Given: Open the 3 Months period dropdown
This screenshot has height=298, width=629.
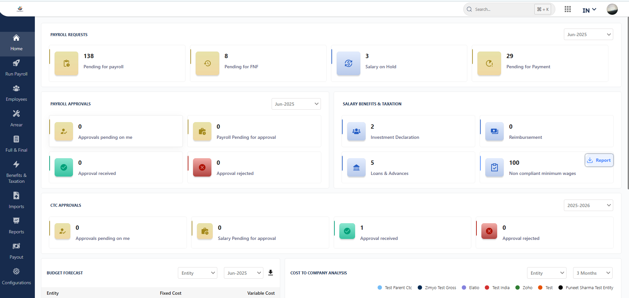Looking at the screenshot, I should (x=593, y=273).
